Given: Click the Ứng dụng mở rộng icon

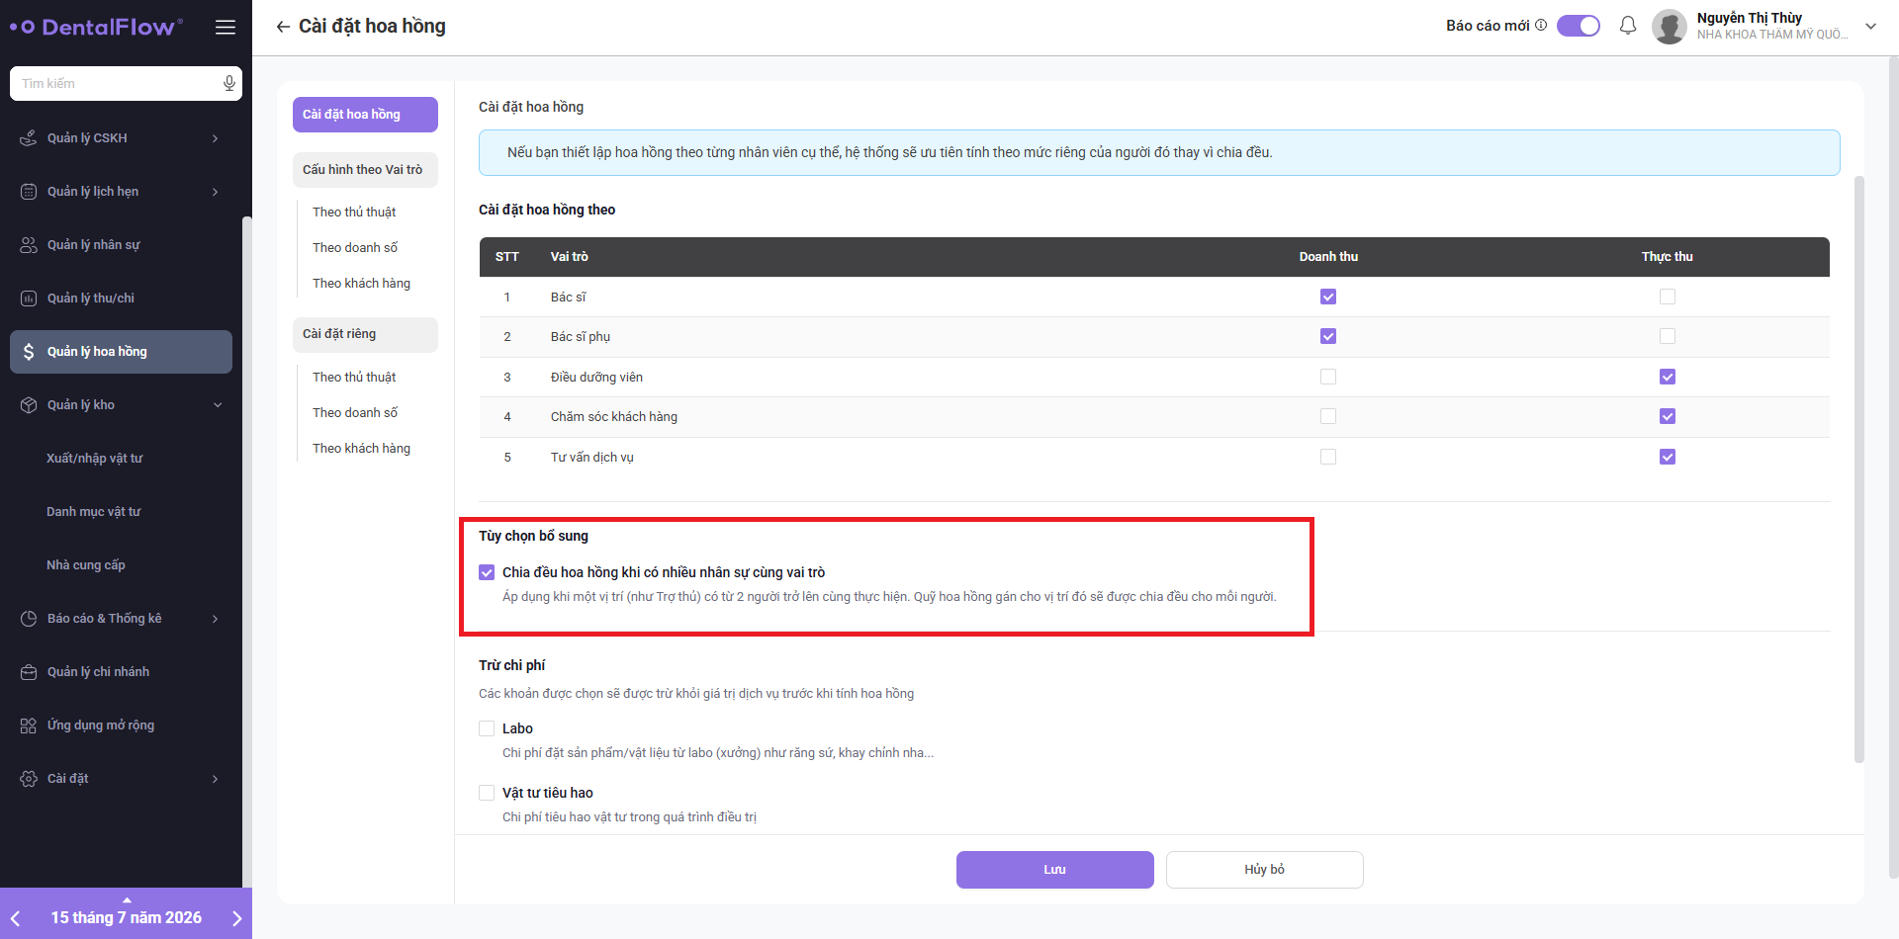Looking at the screenshot, I should pyautogui.click(x=29, y=726).
